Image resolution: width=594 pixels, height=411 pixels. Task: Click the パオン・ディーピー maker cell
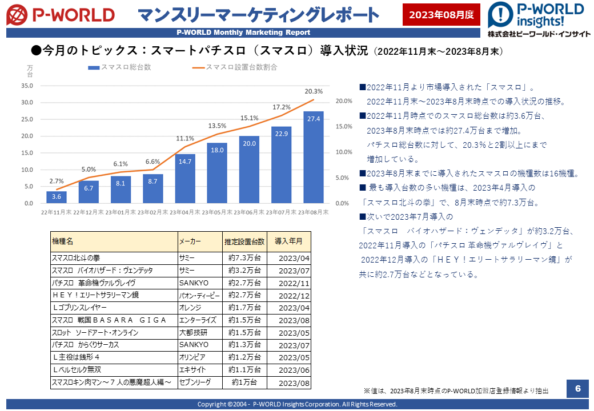click(200, 295)
